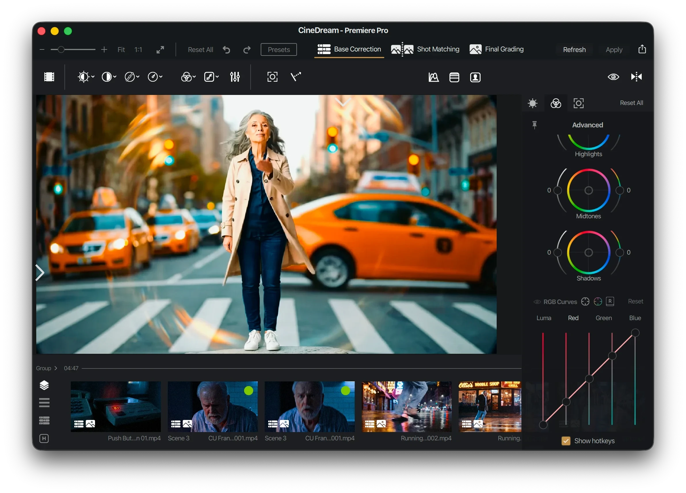Click the portrait face mask icon
686x493 pixels.
pyautogui.click(x=475, y=77)
